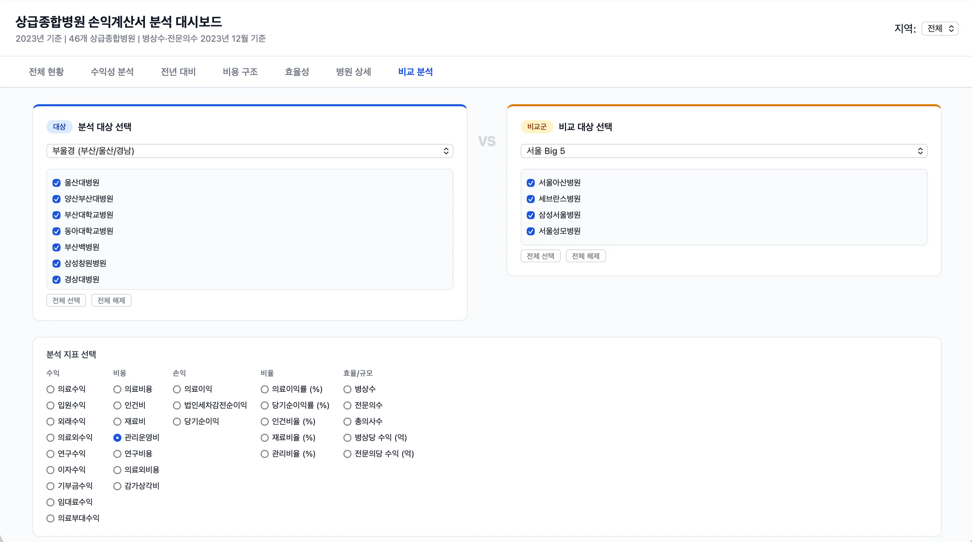Select 전문의당 수익 (억) radio button

pos(347,454)
